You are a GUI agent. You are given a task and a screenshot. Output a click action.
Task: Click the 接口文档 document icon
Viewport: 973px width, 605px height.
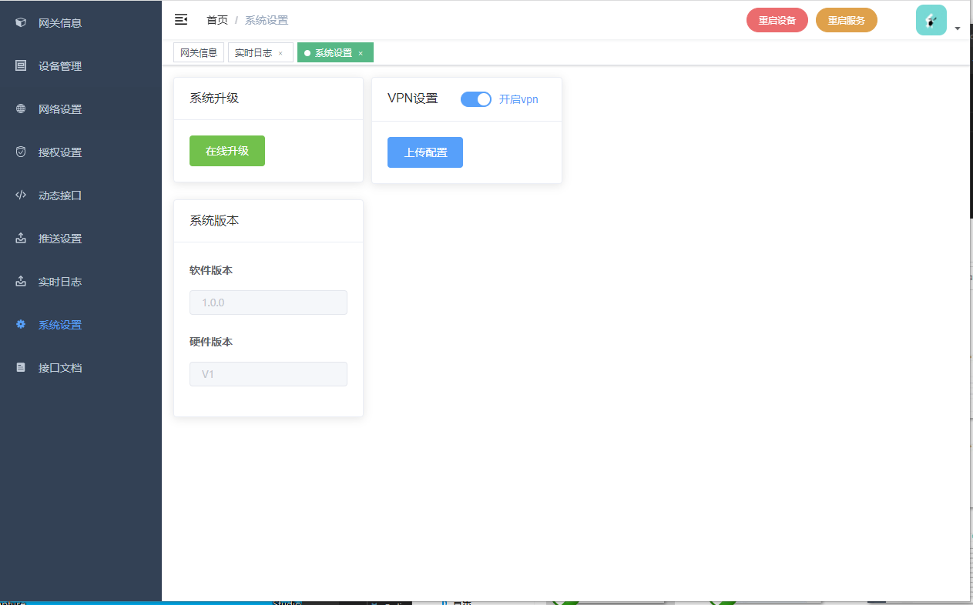pyautogui.click(x=21, y=368)
